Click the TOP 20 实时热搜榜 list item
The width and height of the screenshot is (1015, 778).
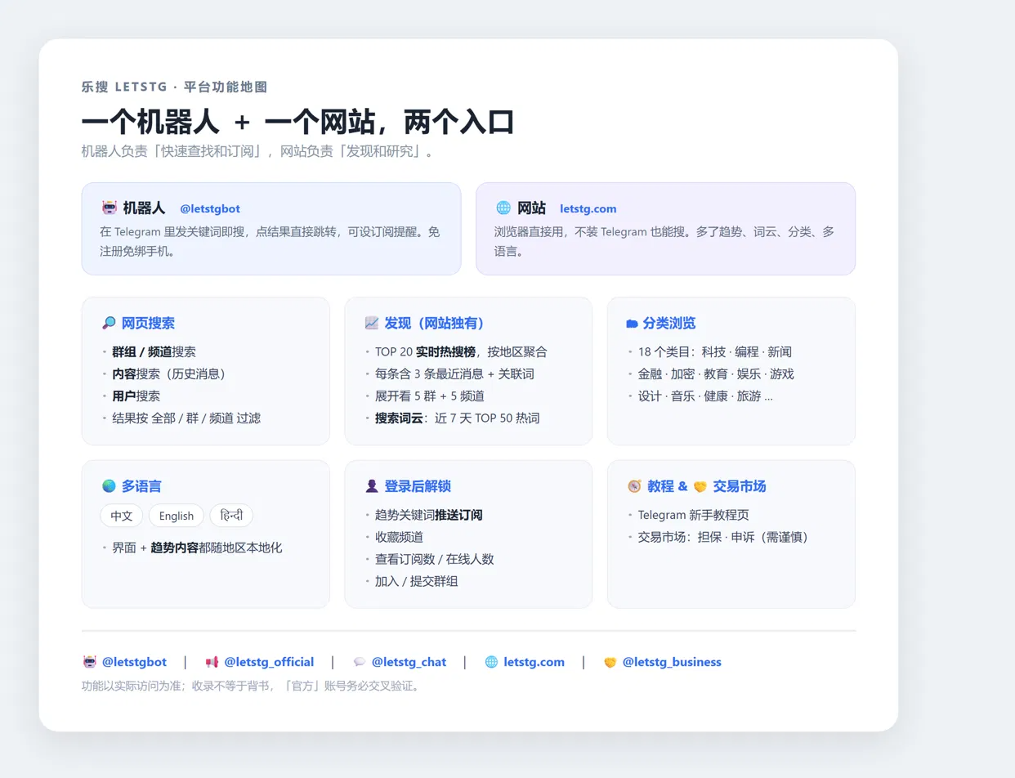pos(461,352)
